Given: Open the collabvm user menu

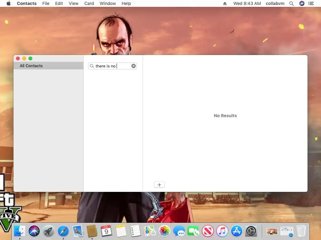Looking at the screenshot, I should [x=275, y=3].
